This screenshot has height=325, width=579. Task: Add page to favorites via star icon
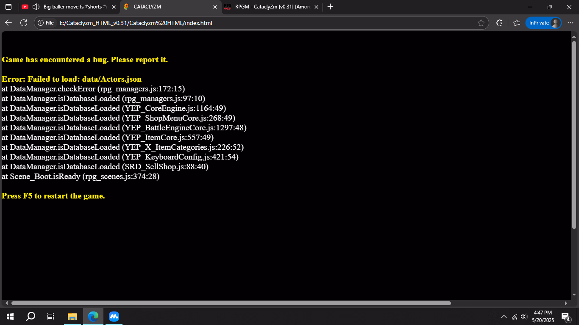coord(481,23)
